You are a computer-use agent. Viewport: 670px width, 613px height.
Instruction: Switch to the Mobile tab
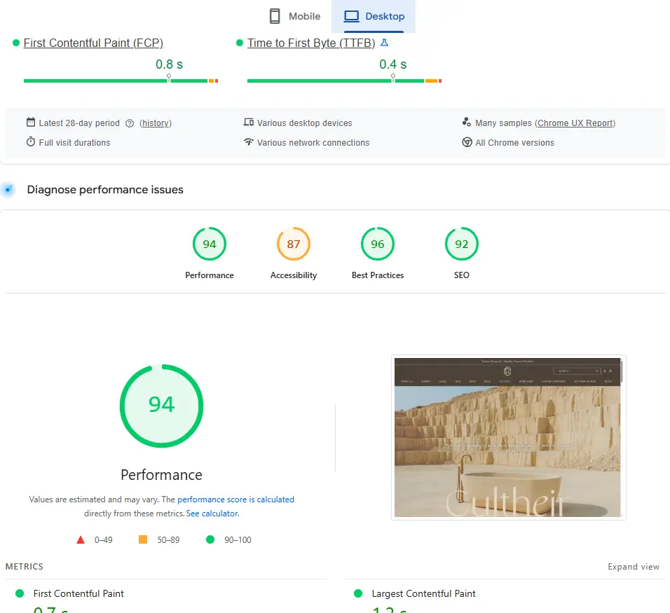[x=294, y=16]
